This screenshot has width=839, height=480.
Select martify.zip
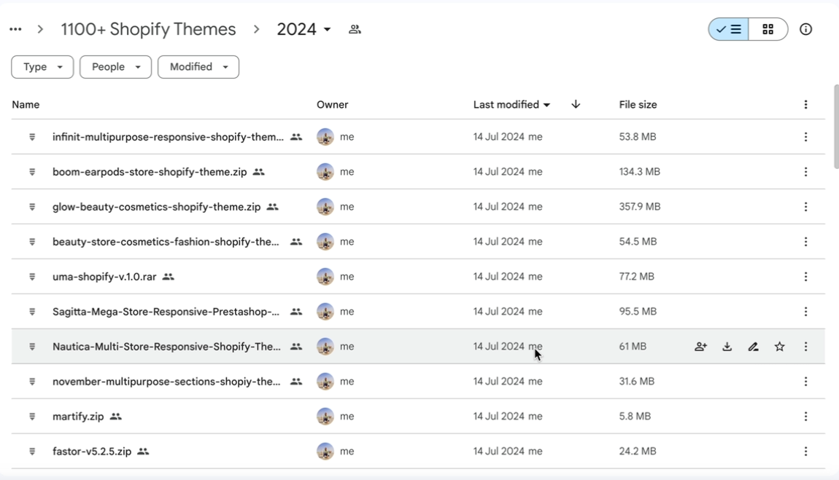418,417
